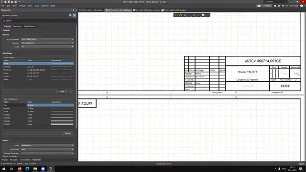Switch to the Parameters tab
Screen dimensions: 306x172
click(x=17, y=26)
